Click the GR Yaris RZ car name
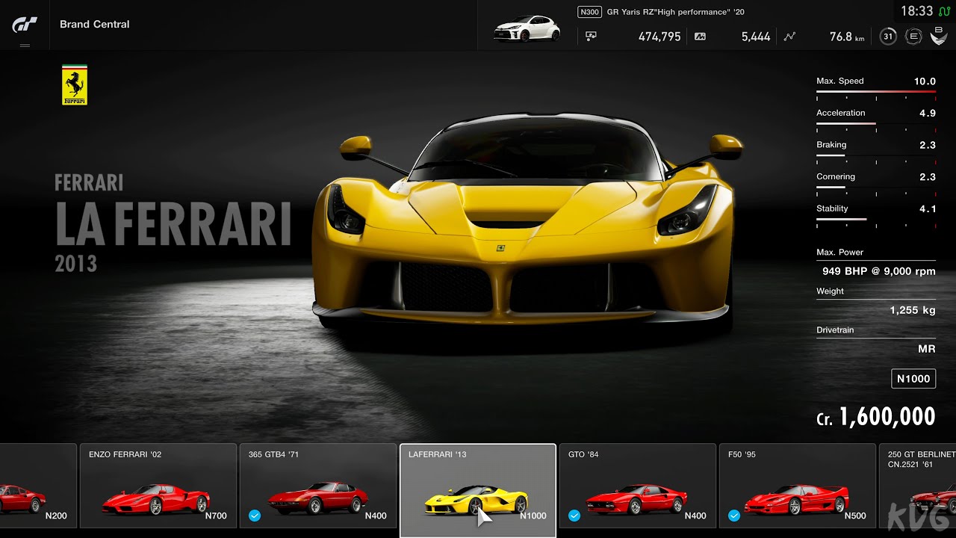This screenshot has height=538, width=956. coord(676,12)
